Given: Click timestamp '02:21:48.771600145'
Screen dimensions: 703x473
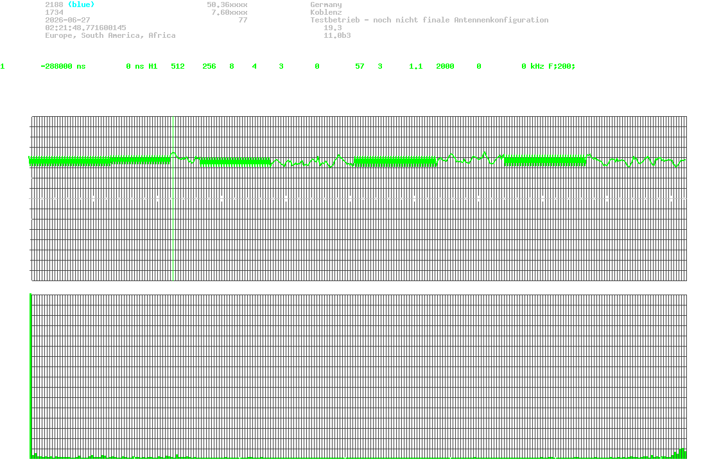Looking at the screenshot, I should 85,28.
